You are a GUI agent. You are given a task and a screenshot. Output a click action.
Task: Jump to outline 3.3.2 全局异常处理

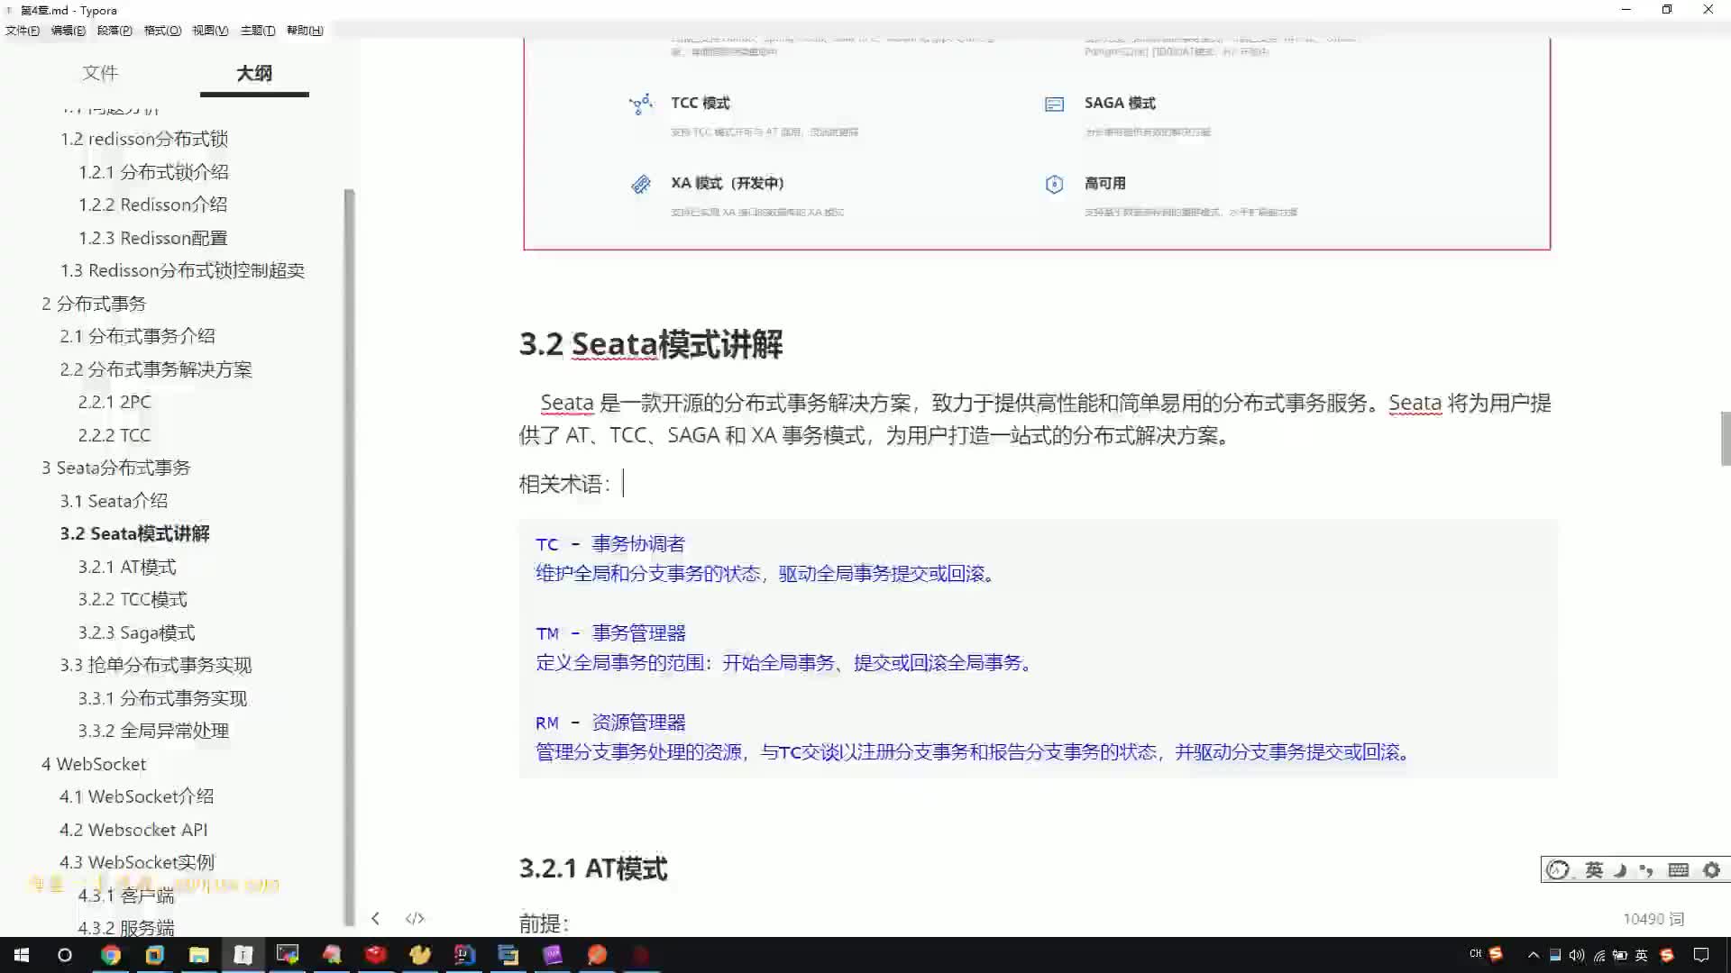(153, 731)
